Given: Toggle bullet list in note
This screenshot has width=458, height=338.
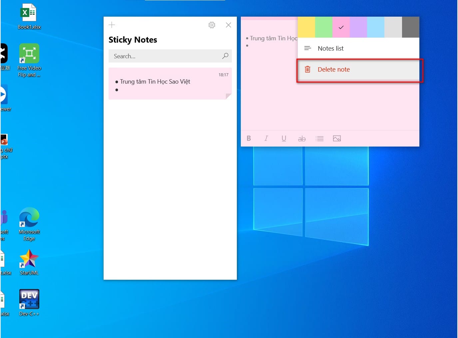Looking at the screenshot, I should click(319, 139).
